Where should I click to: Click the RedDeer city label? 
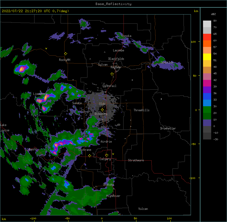coord(116,67)
